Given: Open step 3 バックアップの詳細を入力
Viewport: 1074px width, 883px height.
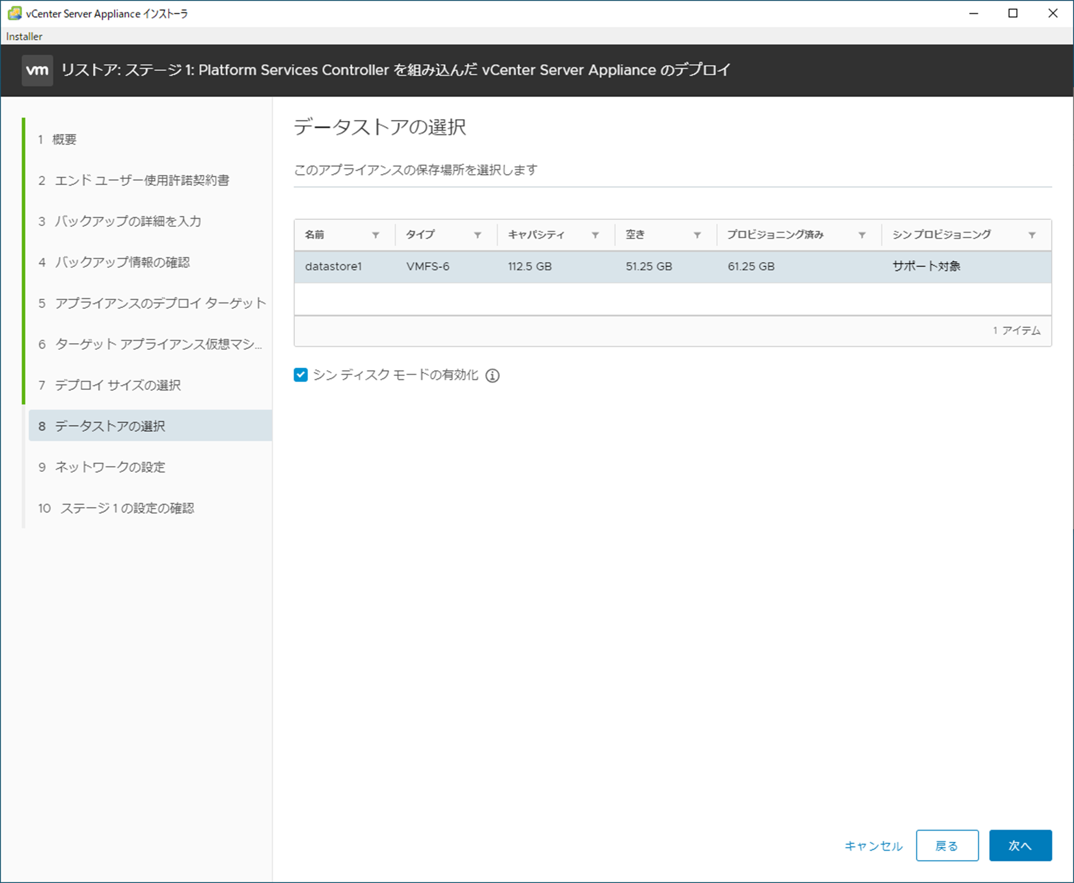Looking at the screenshot, I should (x=127, y=221).
